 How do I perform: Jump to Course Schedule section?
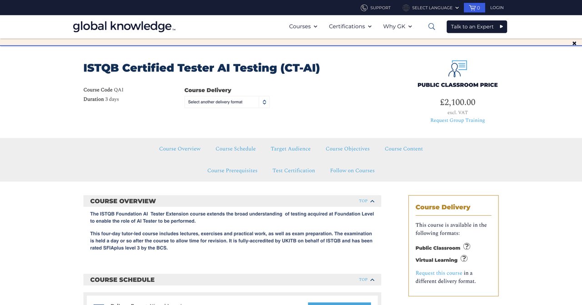pos(236,149)
